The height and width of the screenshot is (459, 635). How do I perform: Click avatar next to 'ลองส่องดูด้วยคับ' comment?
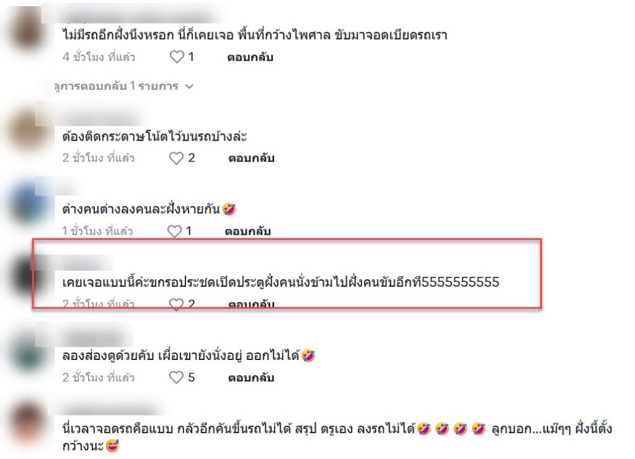pyautogui.click(x=27, y=351)
